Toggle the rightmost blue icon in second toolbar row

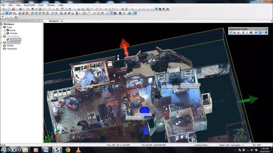[135, 13]
